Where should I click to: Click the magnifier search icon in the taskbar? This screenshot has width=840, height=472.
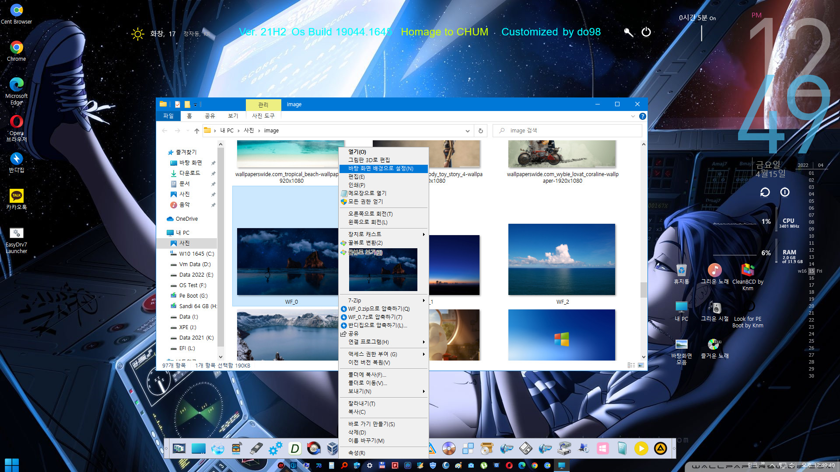(344, 465)
